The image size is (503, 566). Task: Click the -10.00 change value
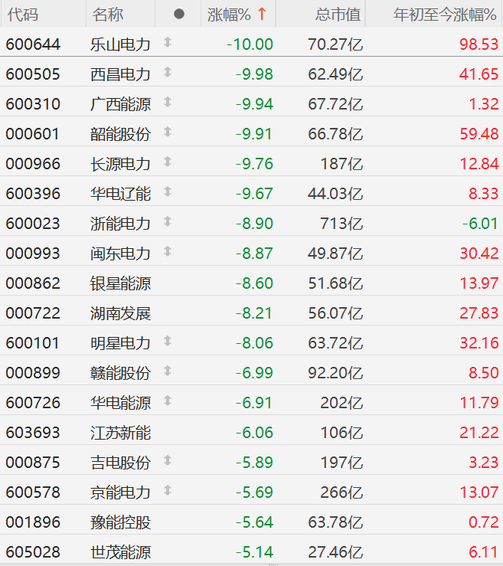250,44
